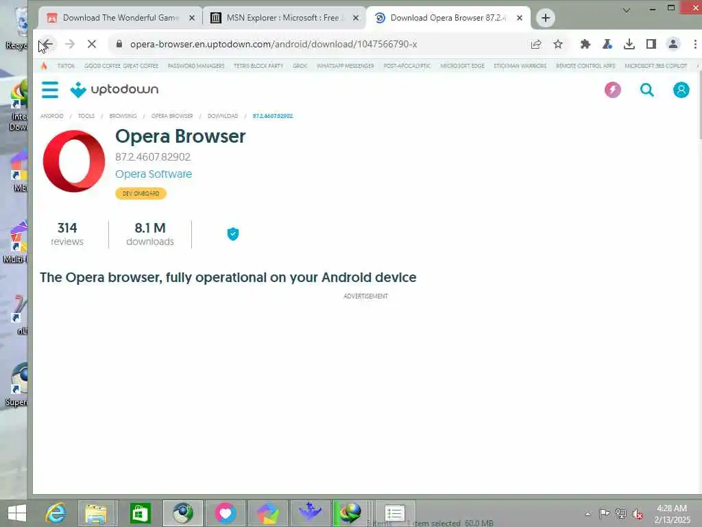Click the DOWNLOAD breadcrumb
702x527 pixels.
(x=223, y=116)
